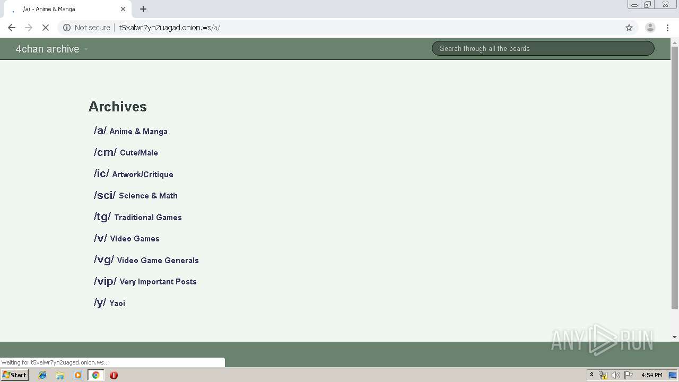Open the media player taskbar icon
679x382 pixels.
coord(78,375)
